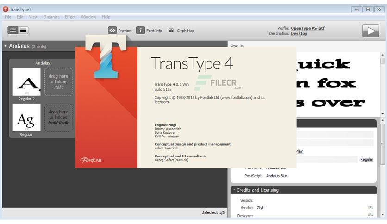This screenshot has height=224, width=387.
Task: Click the font info scroll down arrow
Action: [x=382, y=215]
